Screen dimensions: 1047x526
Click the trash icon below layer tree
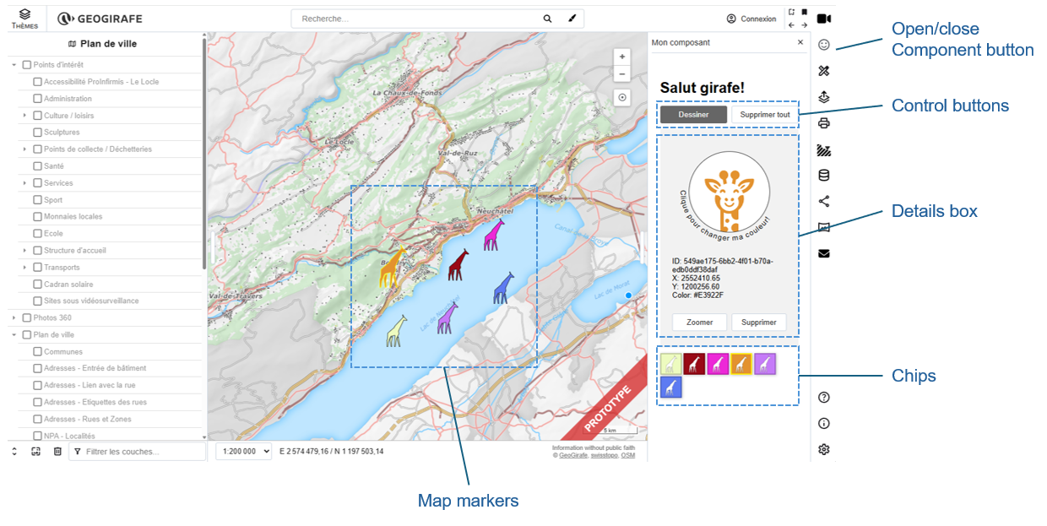[x=57, y=452]
